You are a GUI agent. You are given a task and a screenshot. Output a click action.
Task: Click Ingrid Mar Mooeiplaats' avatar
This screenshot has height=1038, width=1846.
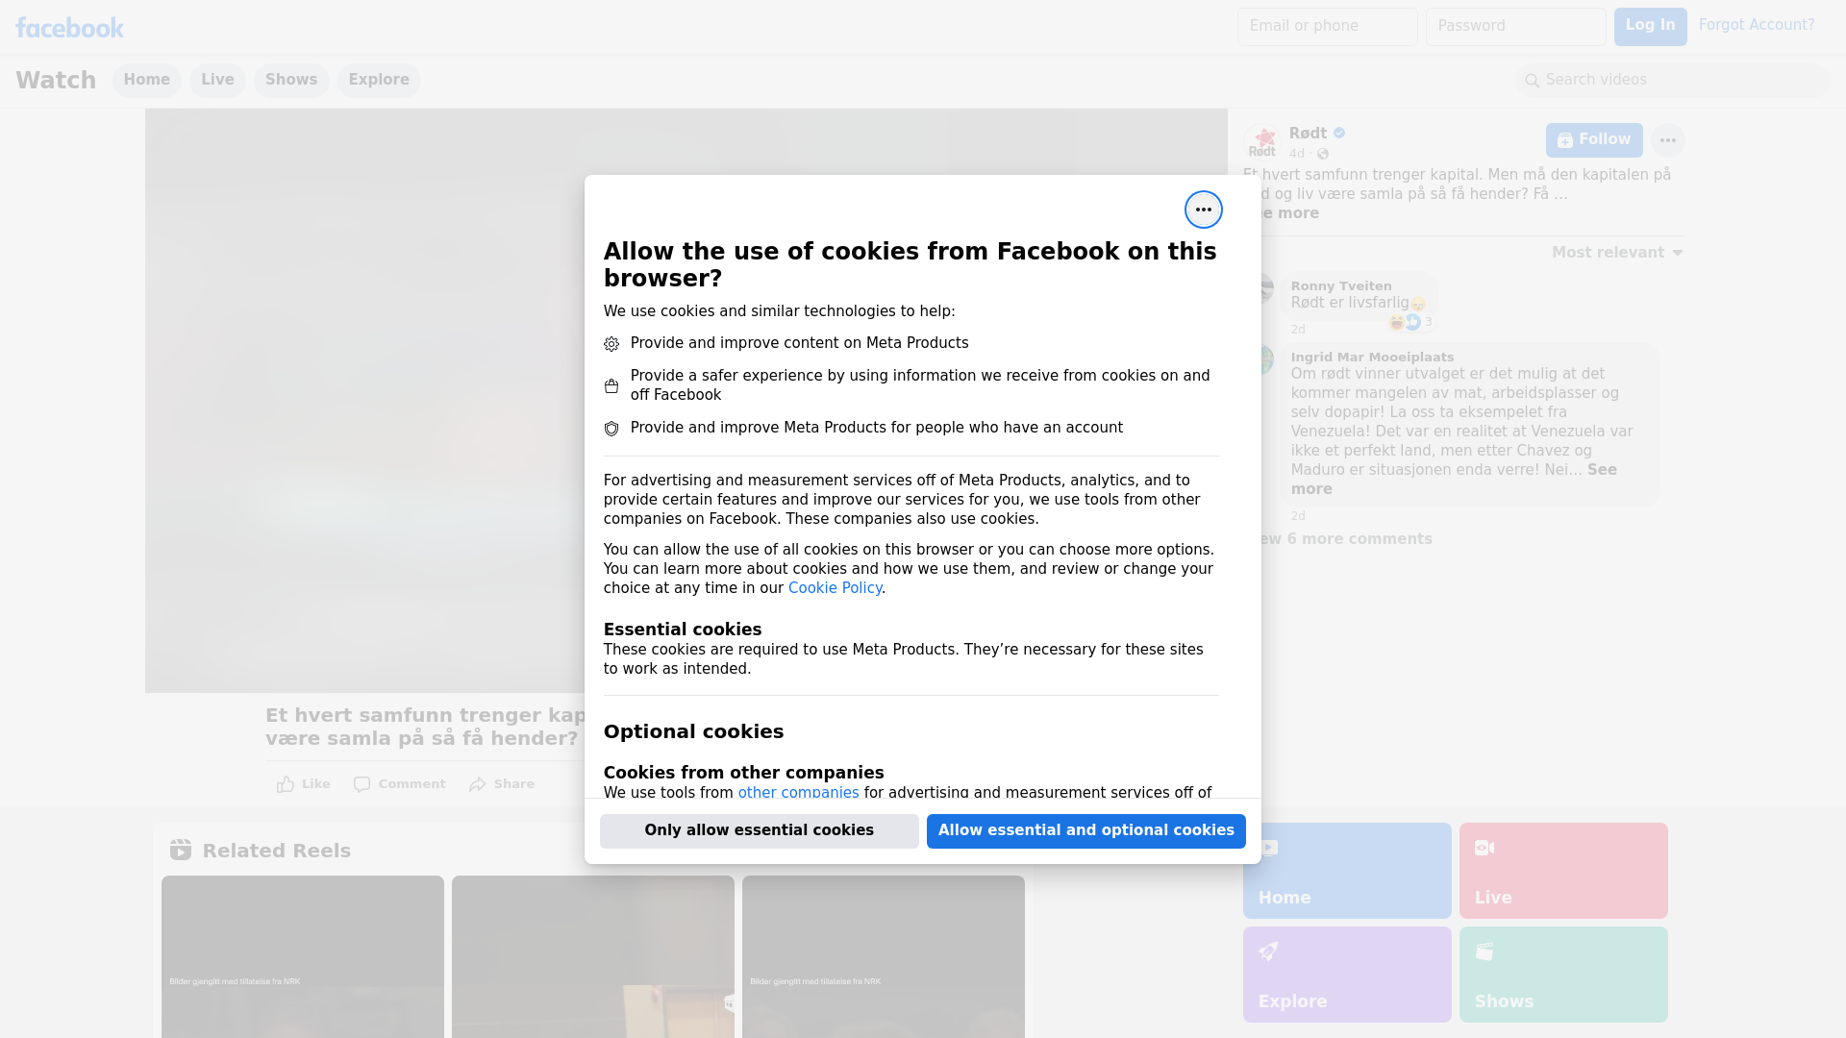tap(1265, 359)
